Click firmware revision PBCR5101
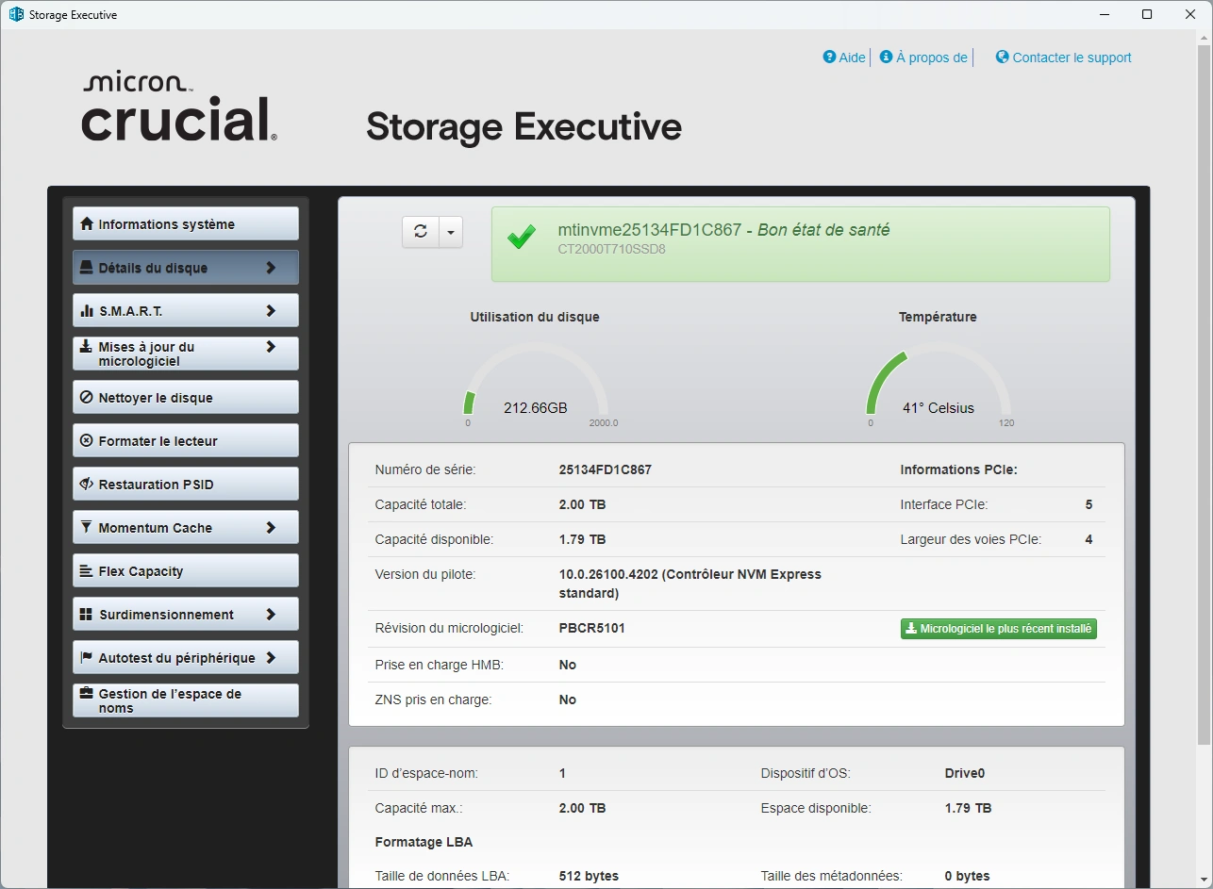The width and height of the screenshot is (1213, 889). (592, 628)
